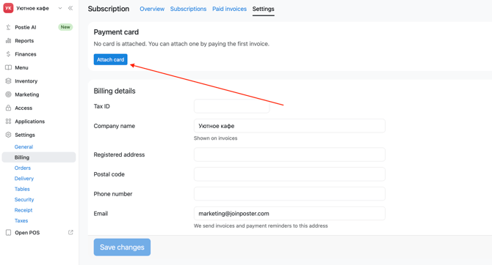492x265 pixels.
Task: Focus the Tax ID input field
Action: point(231,106)
